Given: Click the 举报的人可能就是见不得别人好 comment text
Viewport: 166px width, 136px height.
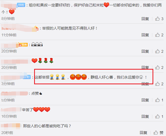Looking at the screenshot, I should [x=70, y=28].
